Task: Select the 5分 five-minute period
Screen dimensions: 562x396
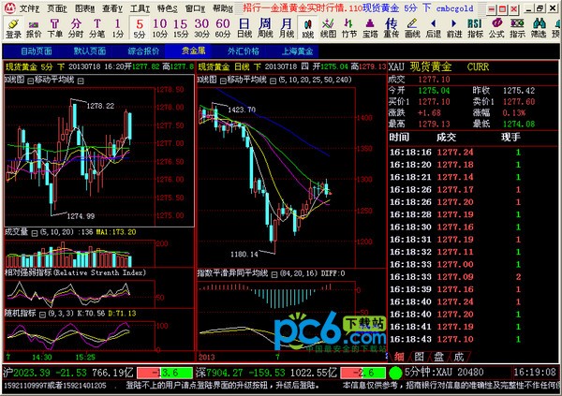Action: pyautogui.click(x=139, y=28)
